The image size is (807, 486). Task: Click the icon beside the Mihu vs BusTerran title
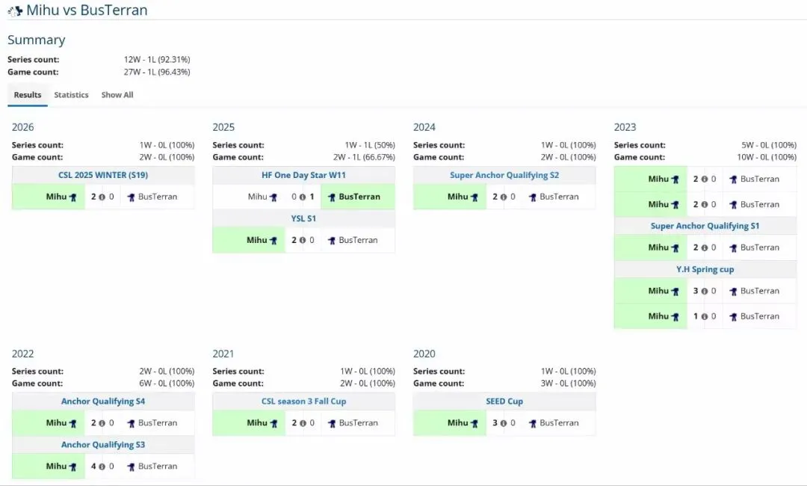(x=15, y=10)
